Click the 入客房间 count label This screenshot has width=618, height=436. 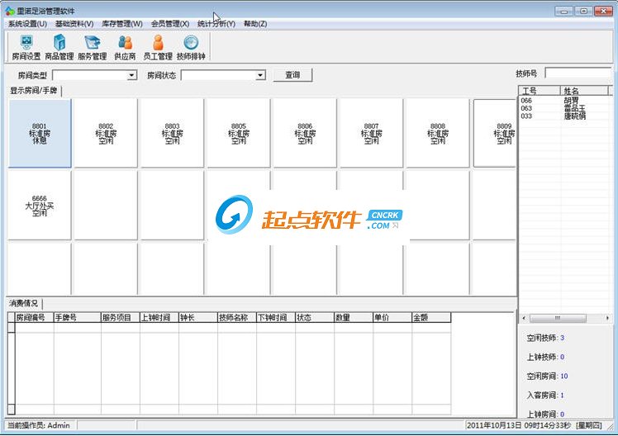(545, 395)
